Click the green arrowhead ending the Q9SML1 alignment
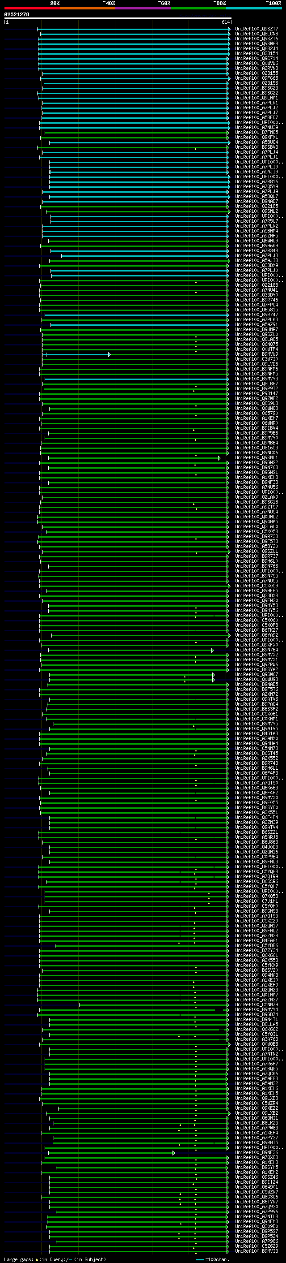 pos(219,458)
